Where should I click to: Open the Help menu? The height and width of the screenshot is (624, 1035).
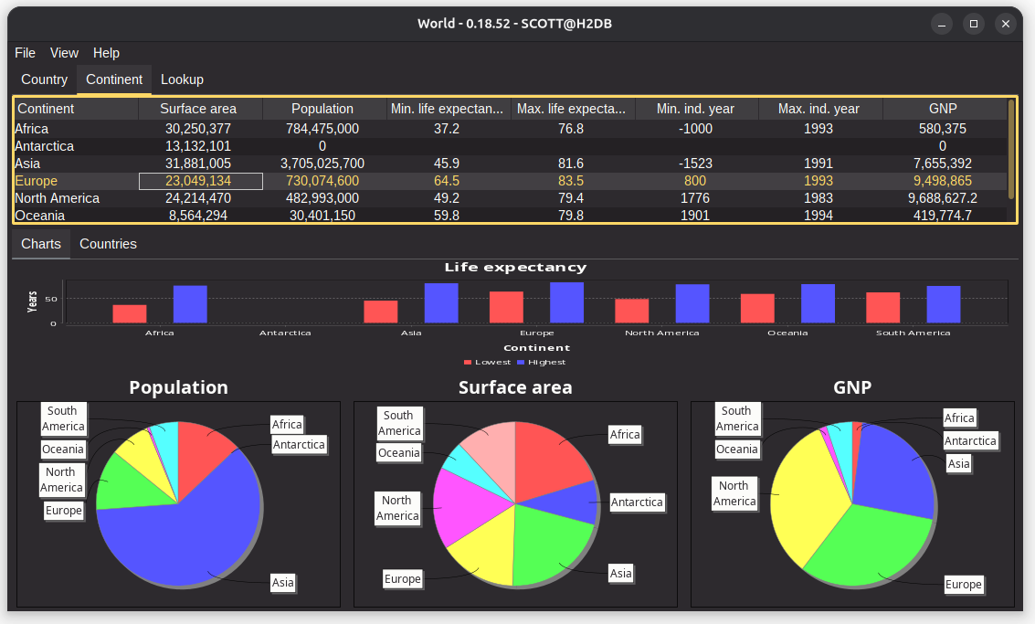point(106,53)
